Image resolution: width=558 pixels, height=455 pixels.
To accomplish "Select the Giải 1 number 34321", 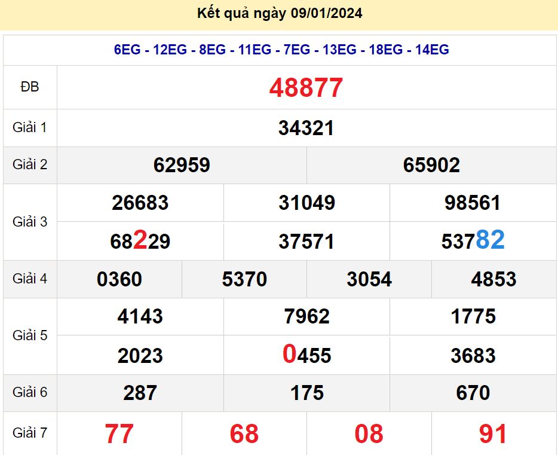I will click(306, 128).
